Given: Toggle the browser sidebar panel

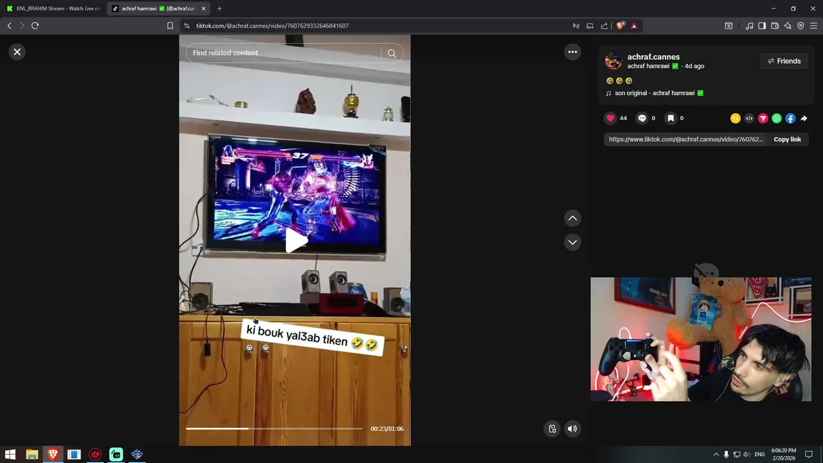Looking at the screenshot, I should [x=762, y=26].
